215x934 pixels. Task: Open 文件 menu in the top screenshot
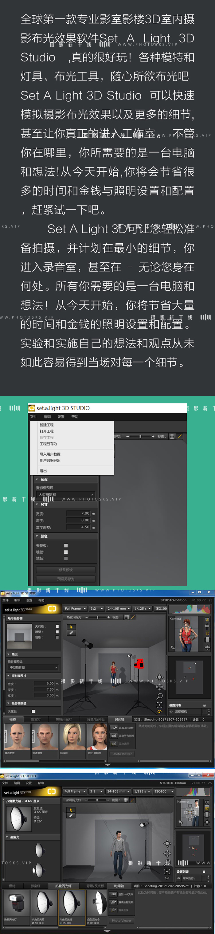coord(33,417)
